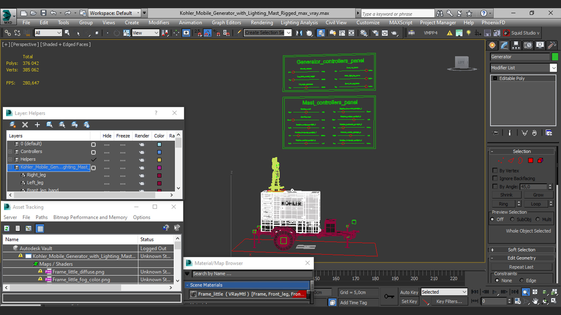Click the Shrink selection button
This screenshot has height=315, width=561.
click(506, 195)
